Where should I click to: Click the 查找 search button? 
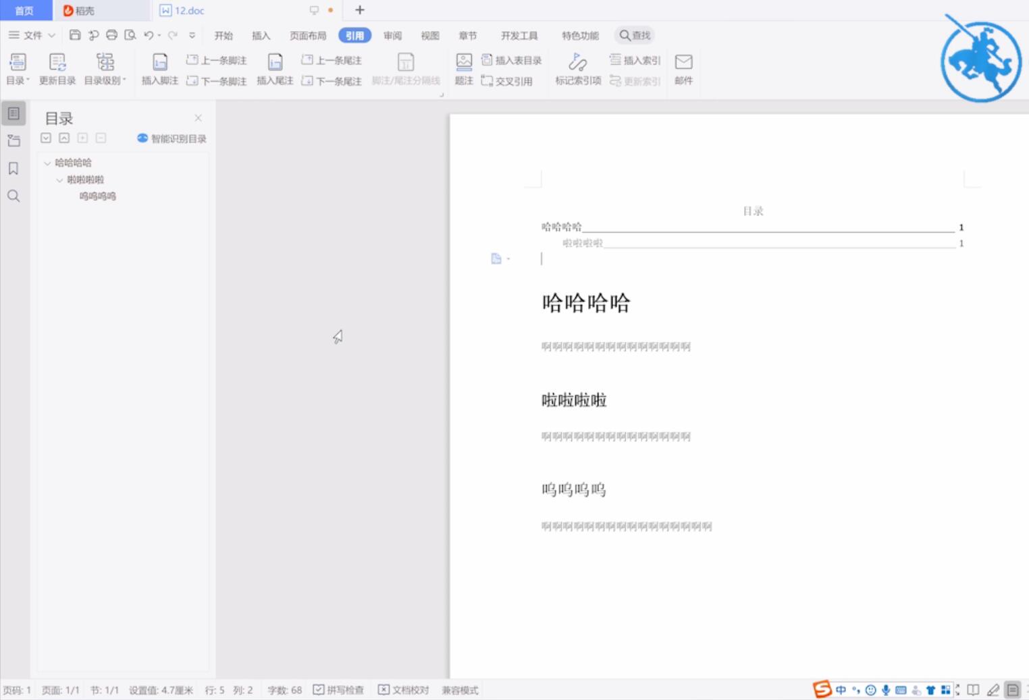pos(635,35)
